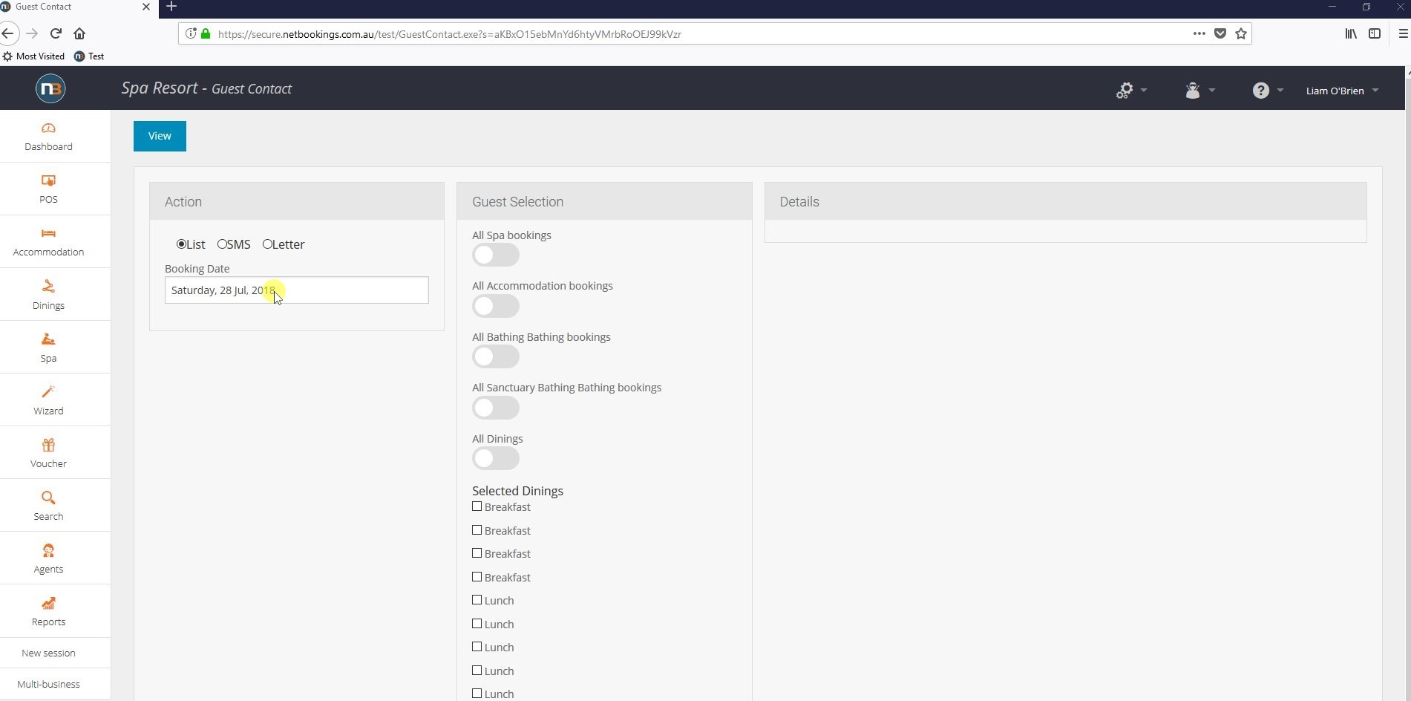Viewport: 1411px width, 701px height.
Task: Open the help question mark icon
Action: pos(1260,91)
